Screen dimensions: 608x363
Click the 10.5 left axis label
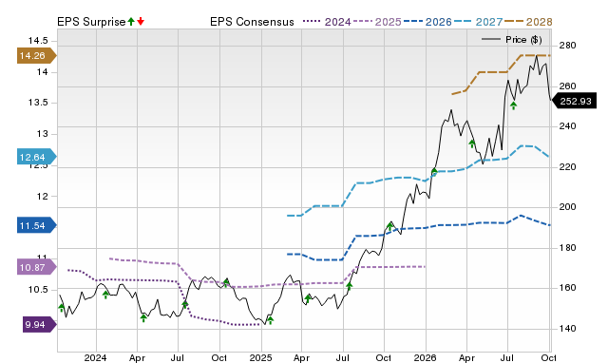tap(38, 290)
